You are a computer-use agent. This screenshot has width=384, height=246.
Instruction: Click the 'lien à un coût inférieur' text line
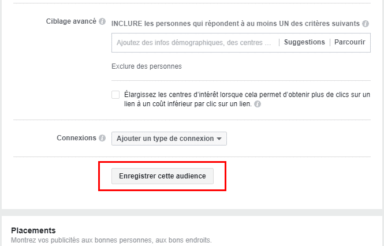pos(181,105)
